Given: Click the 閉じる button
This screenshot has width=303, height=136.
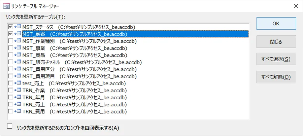Looking at the screenshot, I should pyautogui.click(x=276, y=41).
